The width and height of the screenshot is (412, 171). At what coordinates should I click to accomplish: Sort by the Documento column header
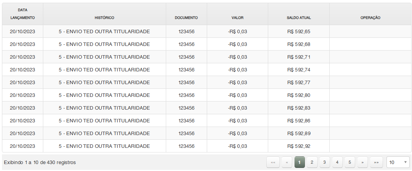186,18
